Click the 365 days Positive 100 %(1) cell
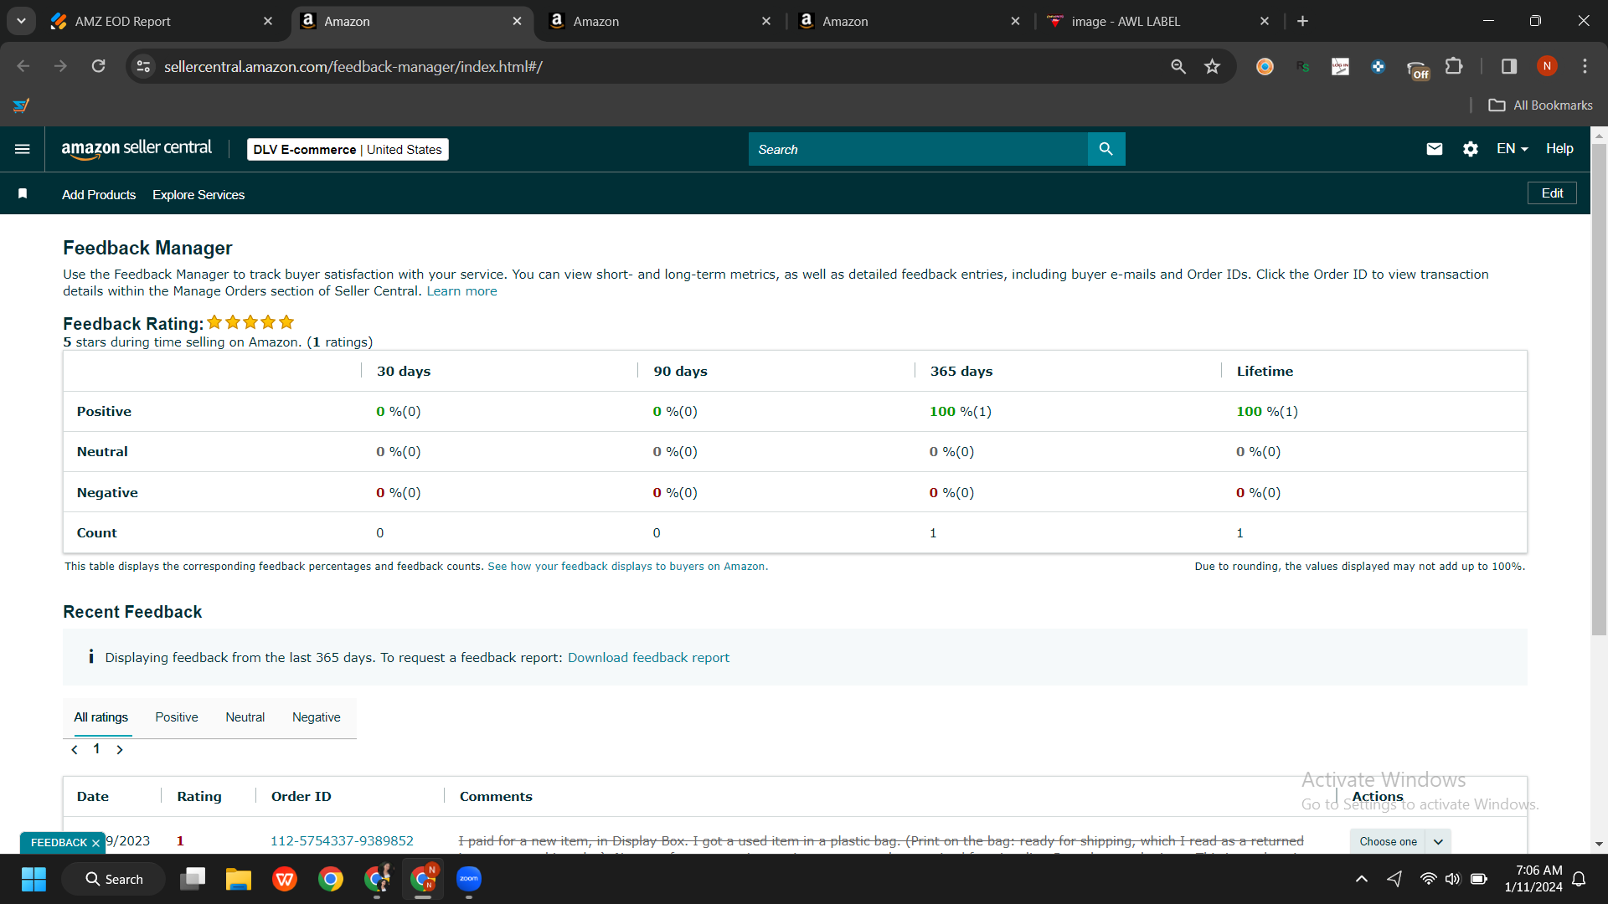Image resolution: width=1608 pixels, height=904 pixels. coord(961,412)
